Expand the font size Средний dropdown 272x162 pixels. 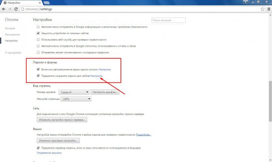coord(74,92)
